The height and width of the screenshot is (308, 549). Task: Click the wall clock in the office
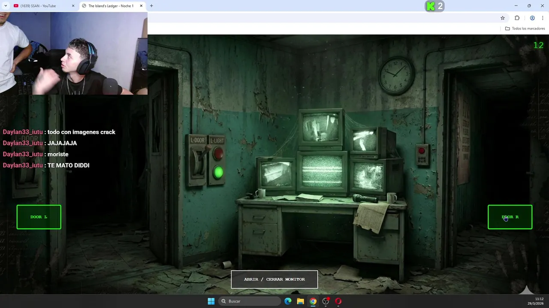pyautogui.click(x=396, y=76)
